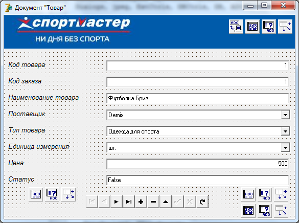
Task: Delete current record with minus button
Action: (153, 202)
